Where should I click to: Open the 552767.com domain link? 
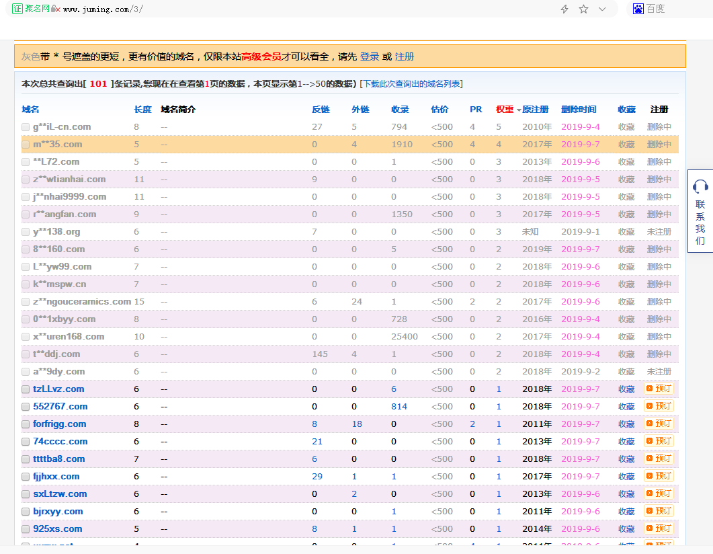tap(60, 406)
